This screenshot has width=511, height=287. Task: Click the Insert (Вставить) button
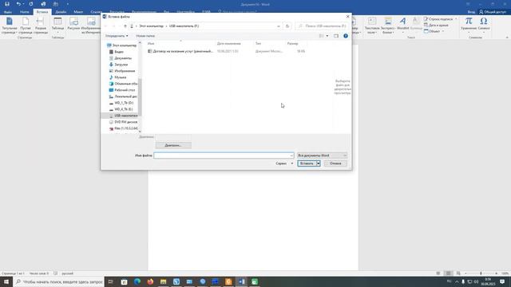tap(307, 163)
